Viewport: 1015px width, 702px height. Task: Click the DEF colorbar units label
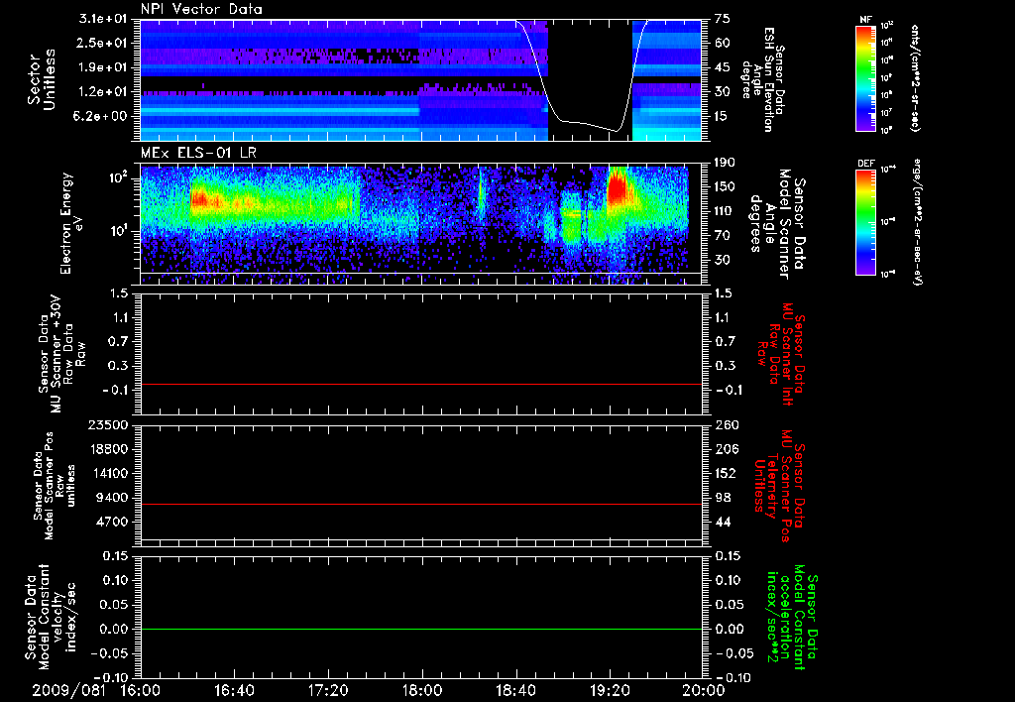click(x=919, y=222)
